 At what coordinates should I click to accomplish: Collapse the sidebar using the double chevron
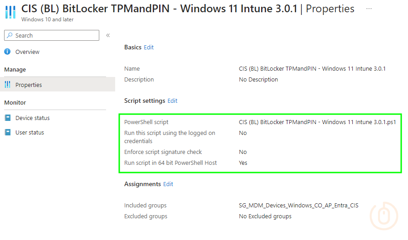tap(108, 35)
